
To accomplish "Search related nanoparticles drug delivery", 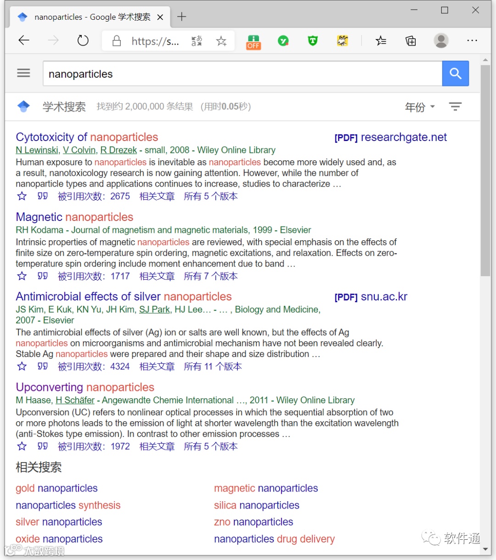I will (x=274, y=539).
